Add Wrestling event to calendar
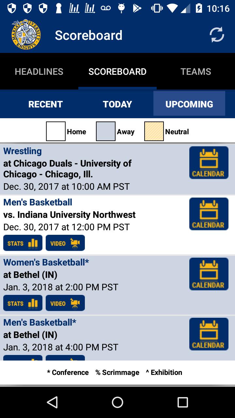Image resolution: width=235 pixels, height=418 pixels. [209, 163]
